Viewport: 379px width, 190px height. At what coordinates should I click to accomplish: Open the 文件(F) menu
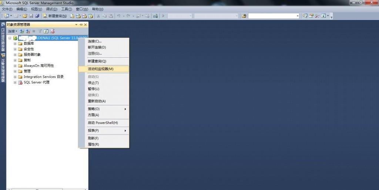[x=7, y=9]
